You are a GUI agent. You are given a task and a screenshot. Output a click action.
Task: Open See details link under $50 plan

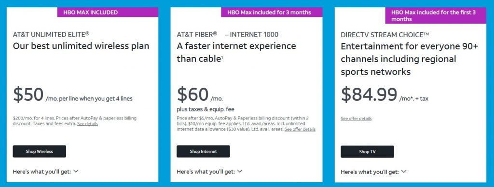(87, 124)
